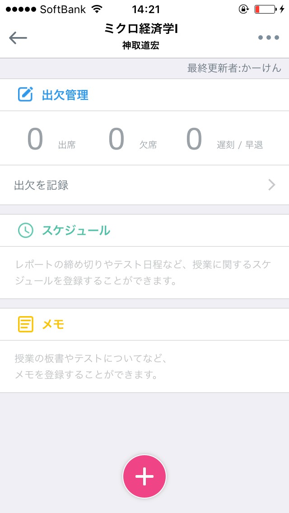The image size is (289, 513).
Task: Click the attendance management edit icon
Action: coord(25,95)
